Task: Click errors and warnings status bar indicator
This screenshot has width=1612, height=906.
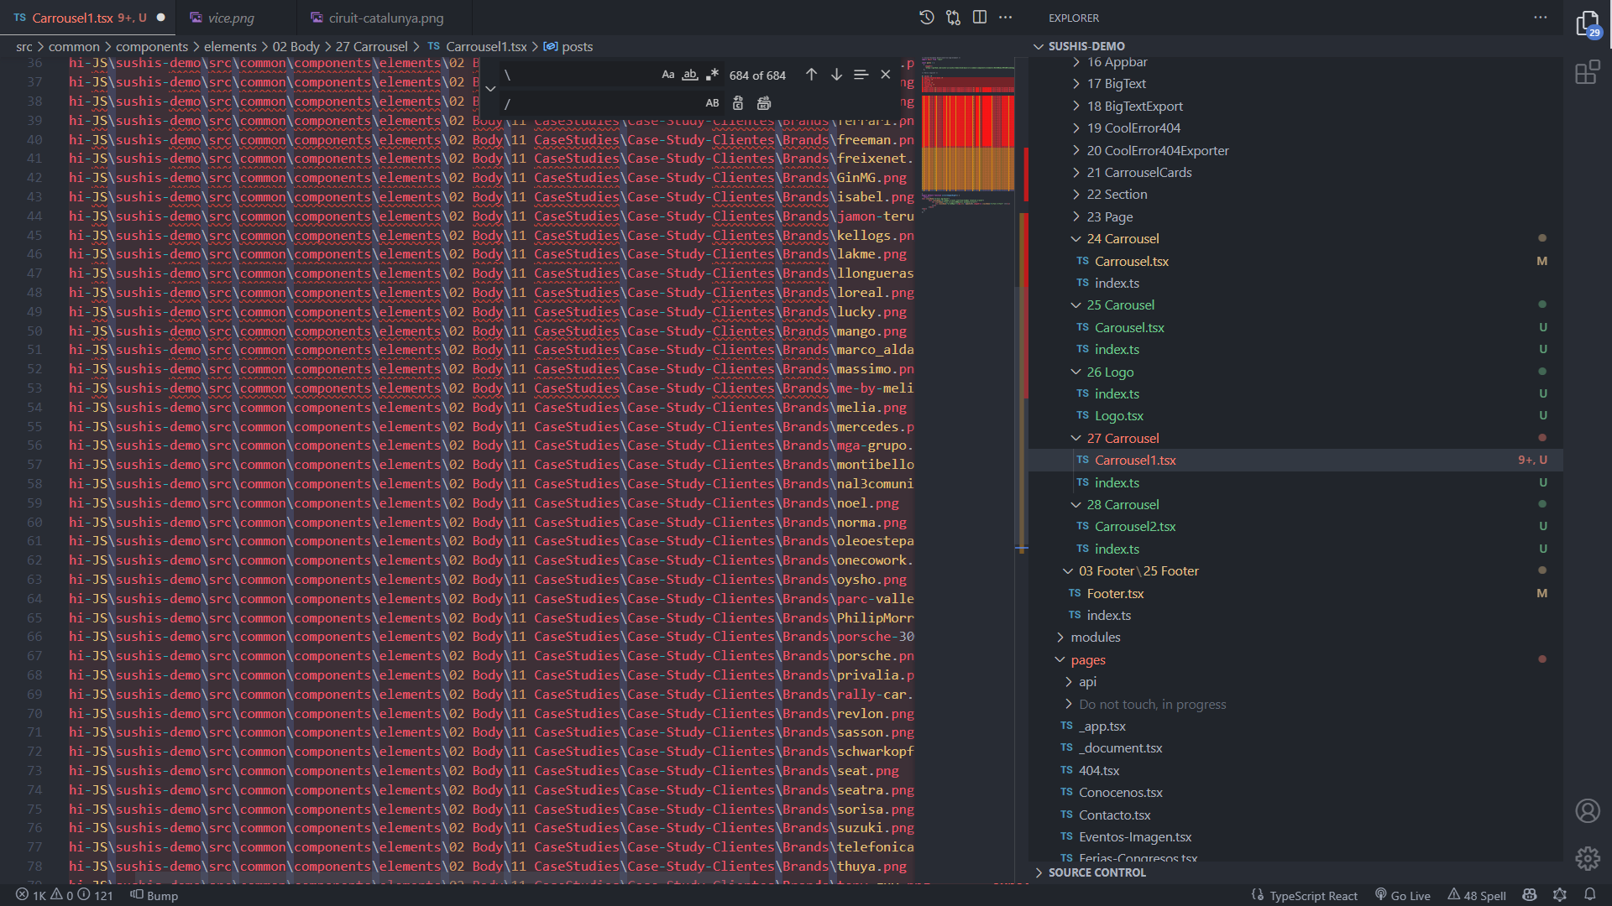Action: (64, 895)
